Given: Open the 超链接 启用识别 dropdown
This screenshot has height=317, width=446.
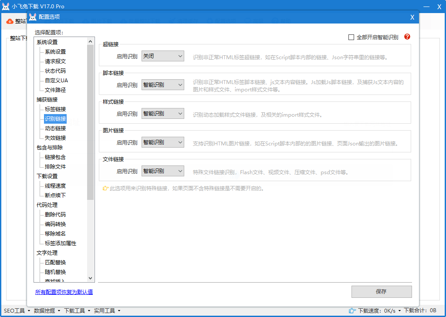Looking at the screenshot, I should point(163,56).
